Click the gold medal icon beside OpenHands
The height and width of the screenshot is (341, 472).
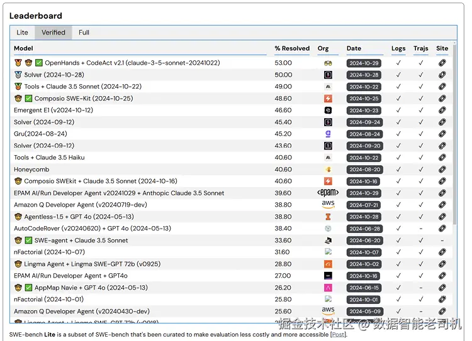point(18,63)
